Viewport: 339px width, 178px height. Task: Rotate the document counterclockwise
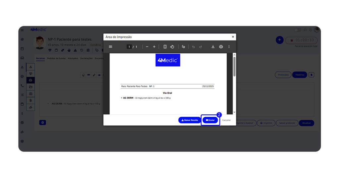[172, 47]
